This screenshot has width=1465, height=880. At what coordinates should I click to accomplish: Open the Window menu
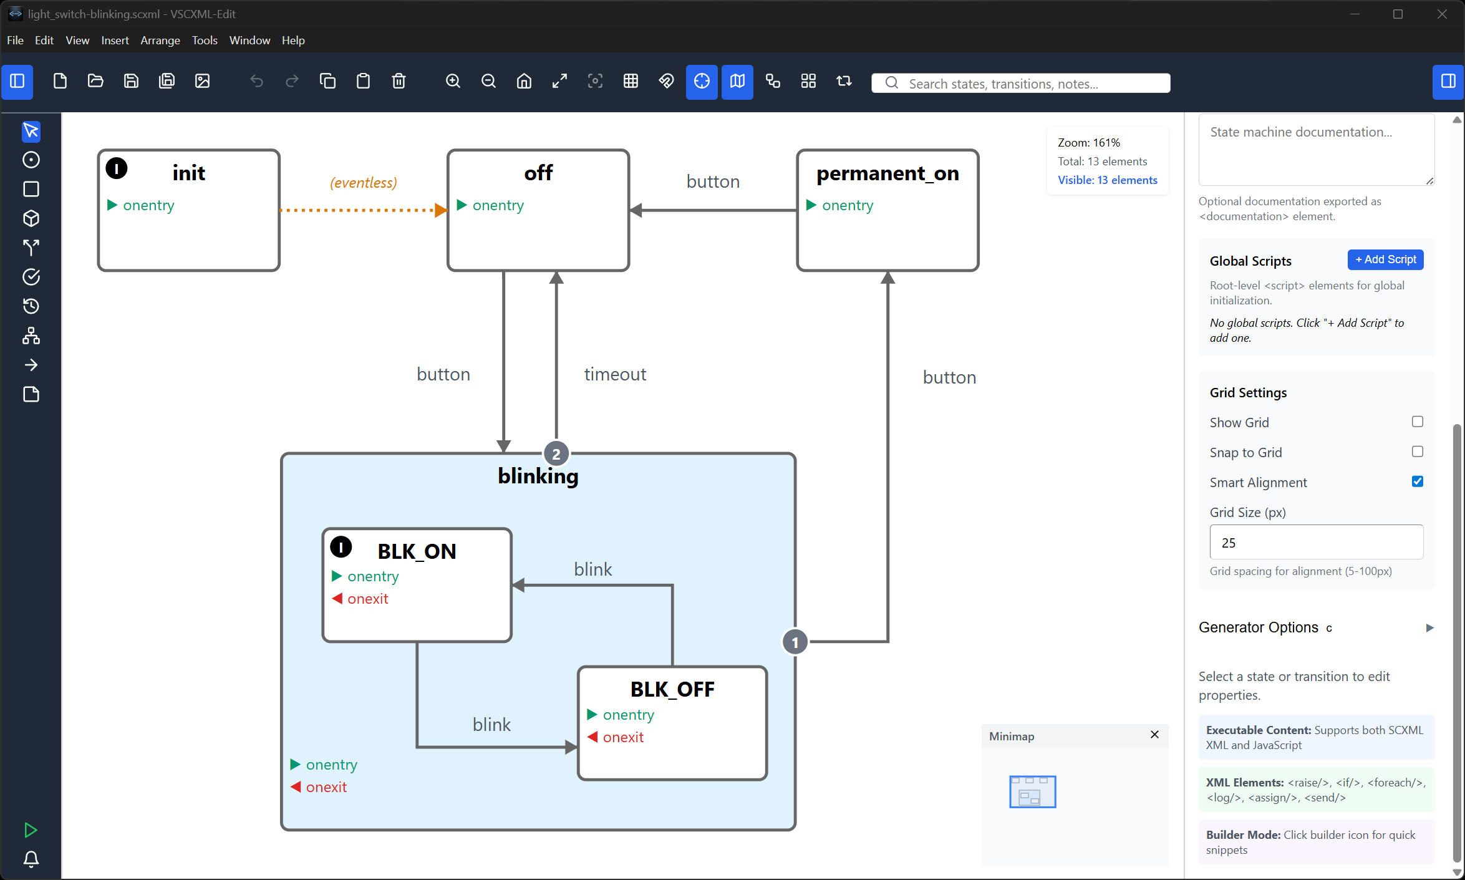[249, 41]
